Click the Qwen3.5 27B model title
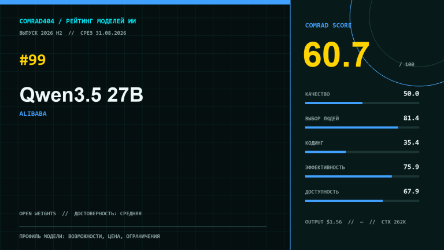 tap(82, 95)
